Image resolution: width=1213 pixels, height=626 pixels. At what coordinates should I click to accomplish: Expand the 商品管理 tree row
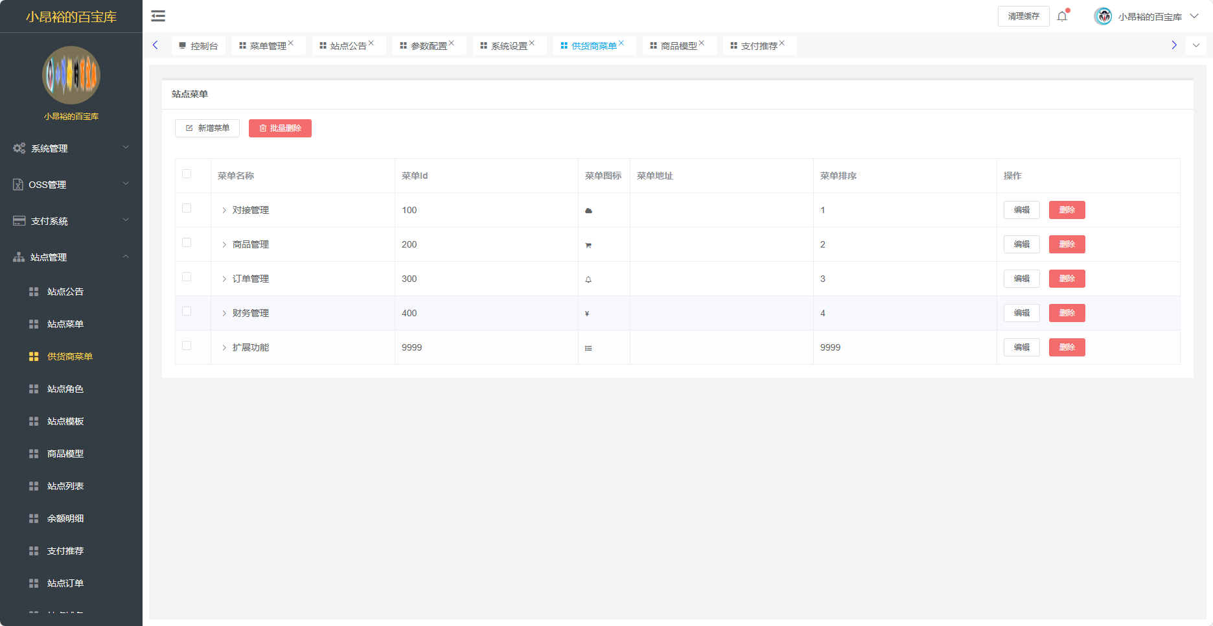(224, 244)
